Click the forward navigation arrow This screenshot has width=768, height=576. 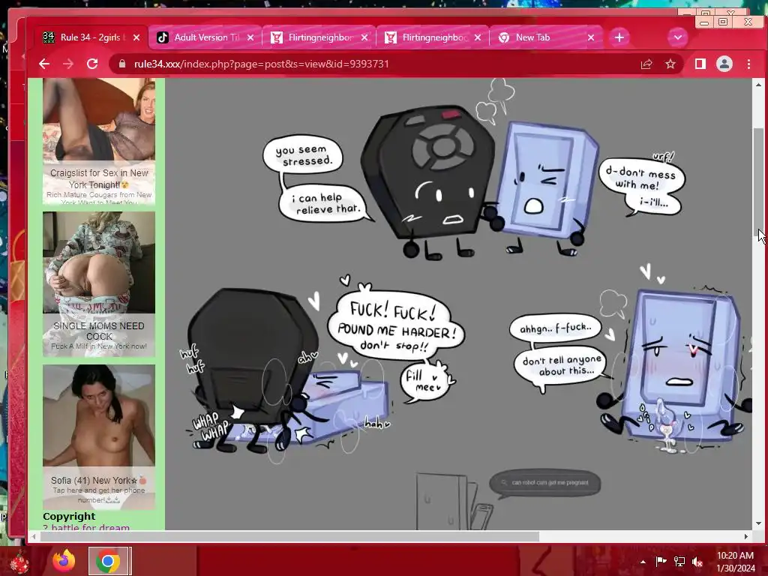click(68, 64)
